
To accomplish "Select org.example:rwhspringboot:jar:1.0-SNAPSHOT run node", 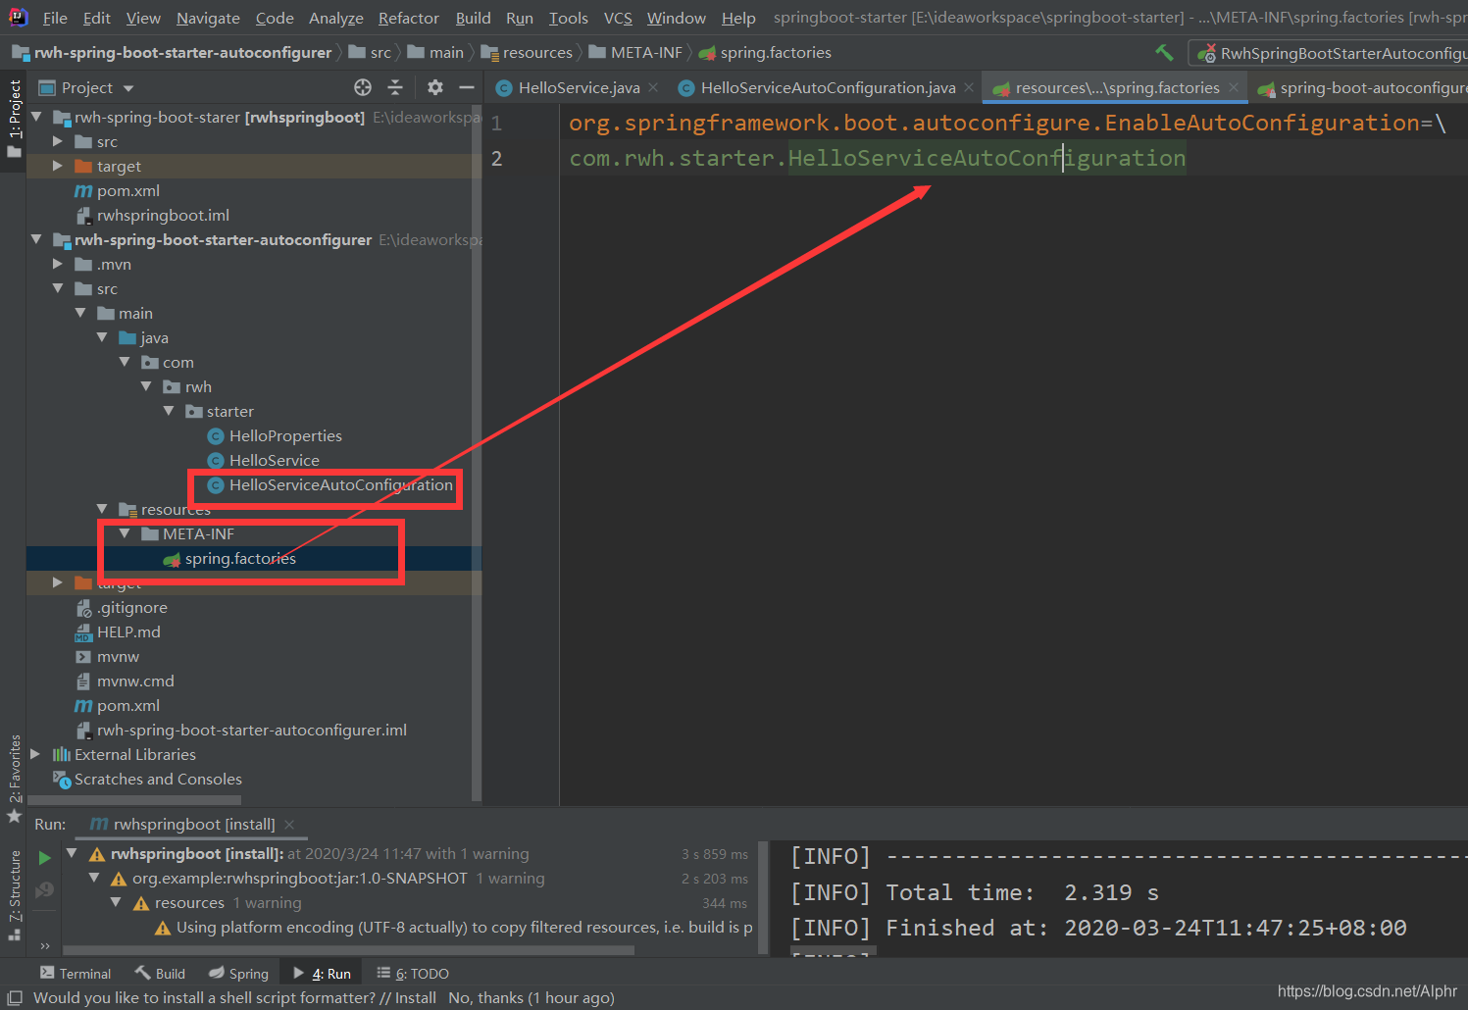I will click(300, 878).
